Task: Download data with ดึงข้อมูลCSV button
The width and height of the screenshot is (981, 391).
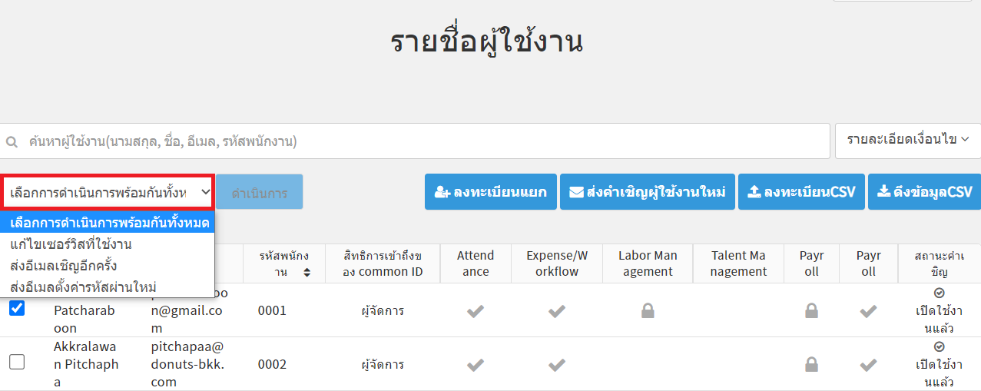Action: coord(924,192)
